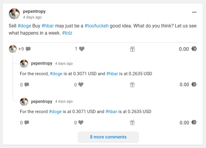The width and height of the screenshot is (206, 148).
Task: Like the second reply with its heart icon
Action: click(x=81, y=123)
